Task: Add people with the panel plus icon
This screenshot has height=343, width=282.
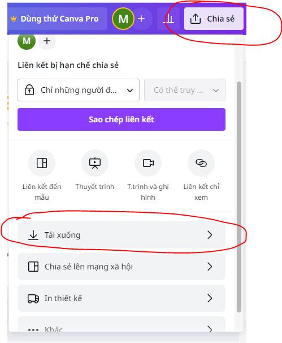Action: 47,41
